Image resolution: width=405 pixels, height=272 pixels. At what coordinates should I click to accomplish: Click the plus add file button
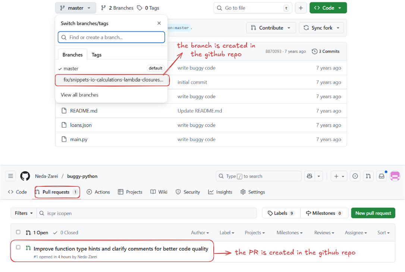click(x=301, y=8)
